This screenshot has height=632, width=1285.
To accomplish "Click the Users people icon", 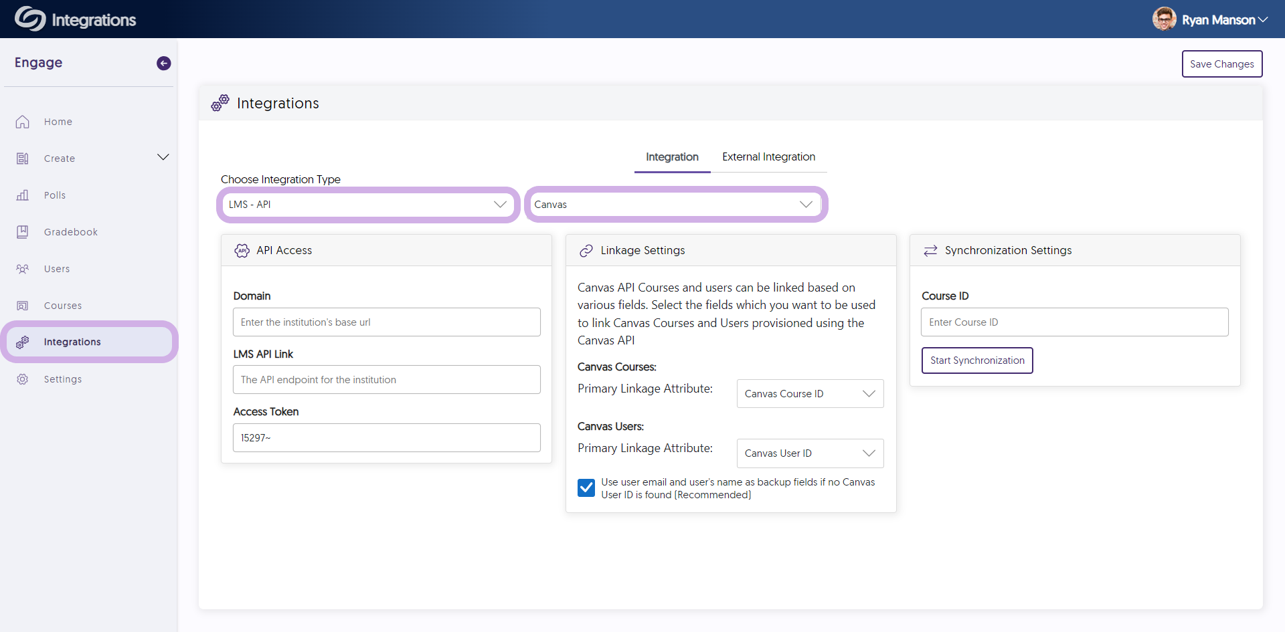I will (23, 269).
